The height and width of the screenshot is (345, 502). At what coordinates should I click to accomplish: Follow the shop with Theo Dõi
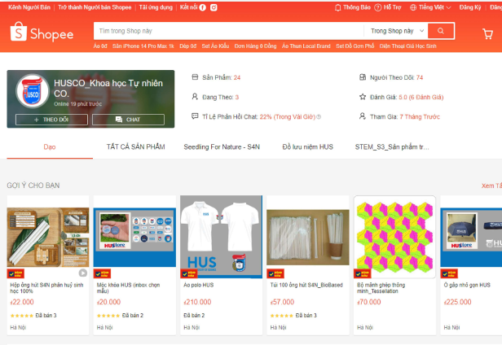coord(49,120)
